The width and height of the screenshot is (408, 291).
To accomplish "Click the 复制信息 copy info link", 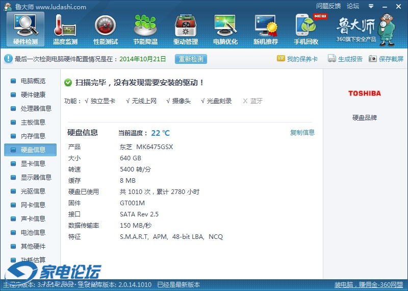I will pos(302,133).
